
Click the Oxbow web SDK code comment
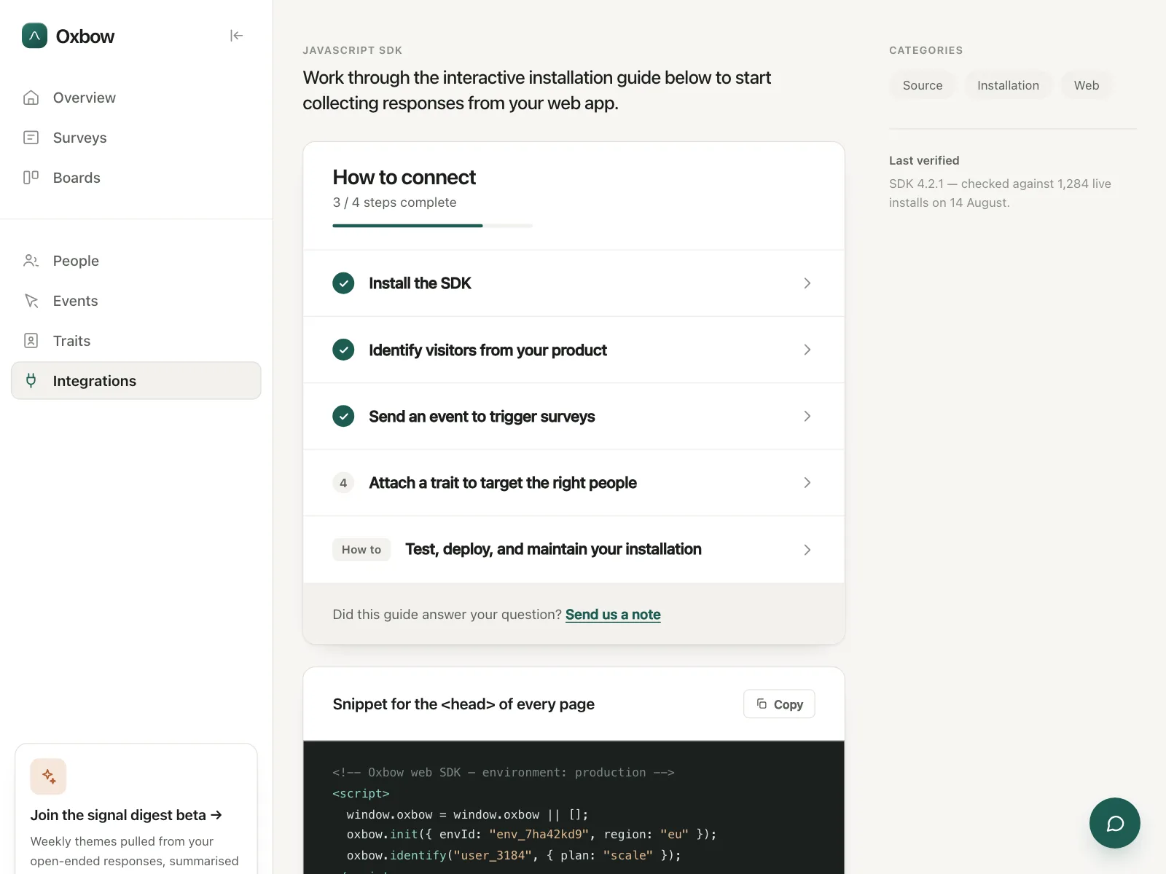click(x=504, y=772)
